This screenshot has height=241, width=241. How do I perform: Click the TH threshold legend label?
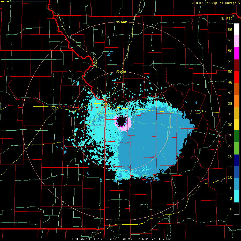coord(230,209)
